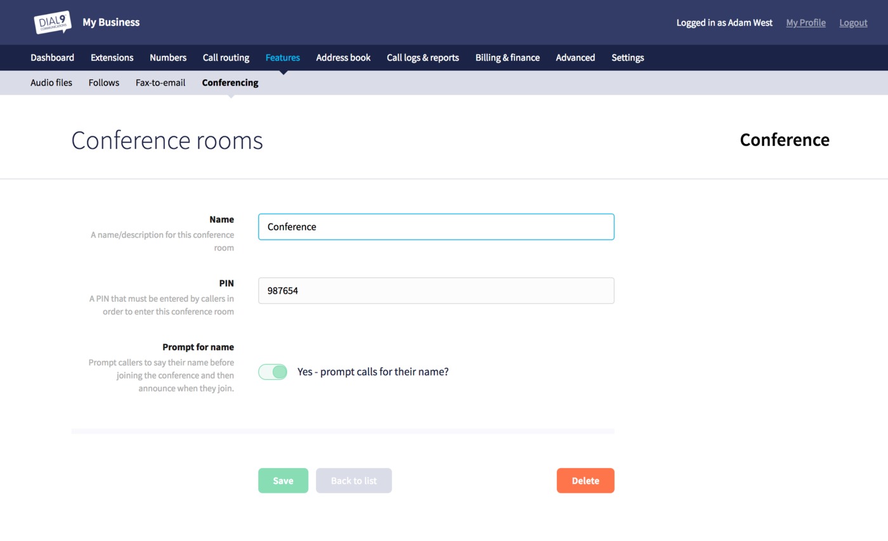The image size is (888, 541).
Task: Open My Profile link
Action: click(x=806, y=22)
